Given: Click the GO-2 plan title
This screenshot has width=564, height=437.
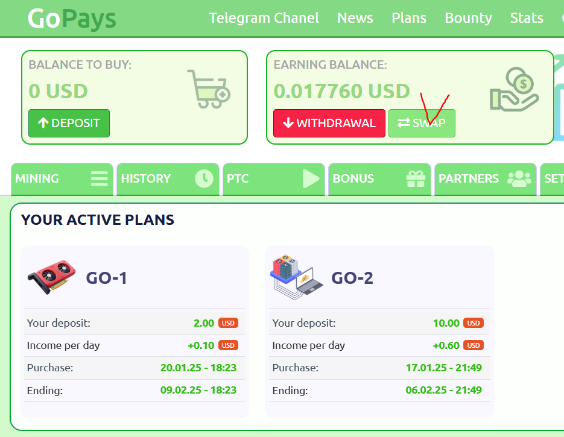Looking at the screenshot, I should pos(352,278).
